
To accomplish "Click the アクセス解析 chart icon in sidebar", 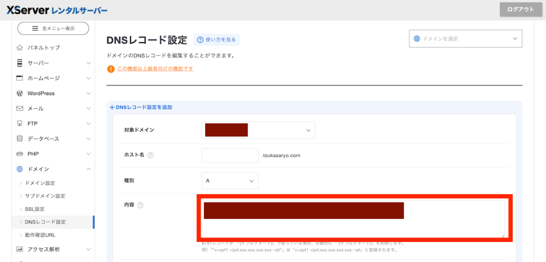I will 20,249.
